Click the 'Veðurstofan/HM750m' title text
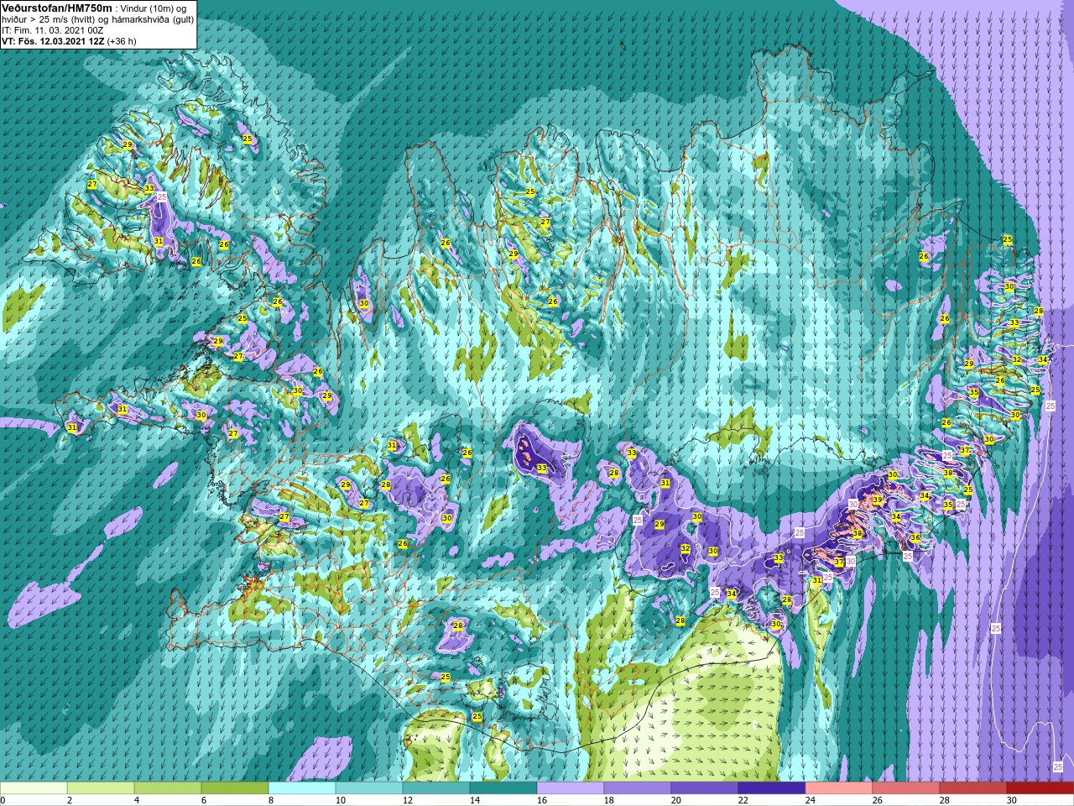Image resolution: width=1074 pixels, height=806 pixels. coord(57,7)
